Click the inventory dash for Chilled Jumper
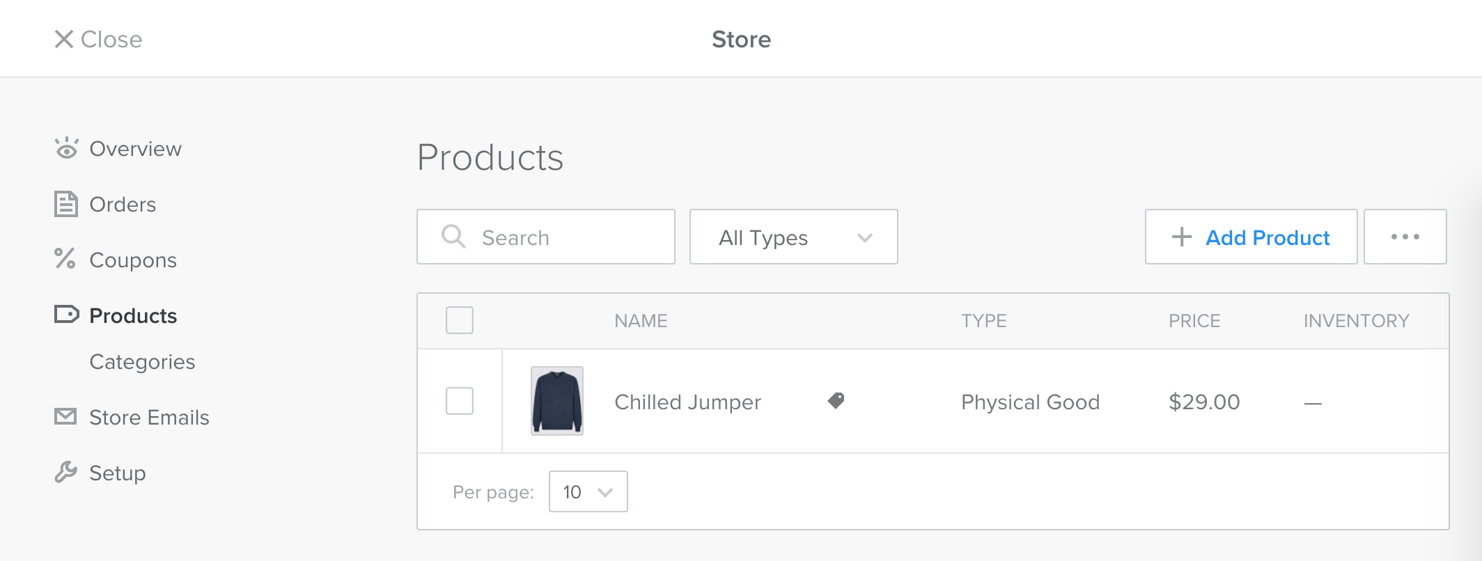This screenshot has width=1482, height=561. point(1313,403)
